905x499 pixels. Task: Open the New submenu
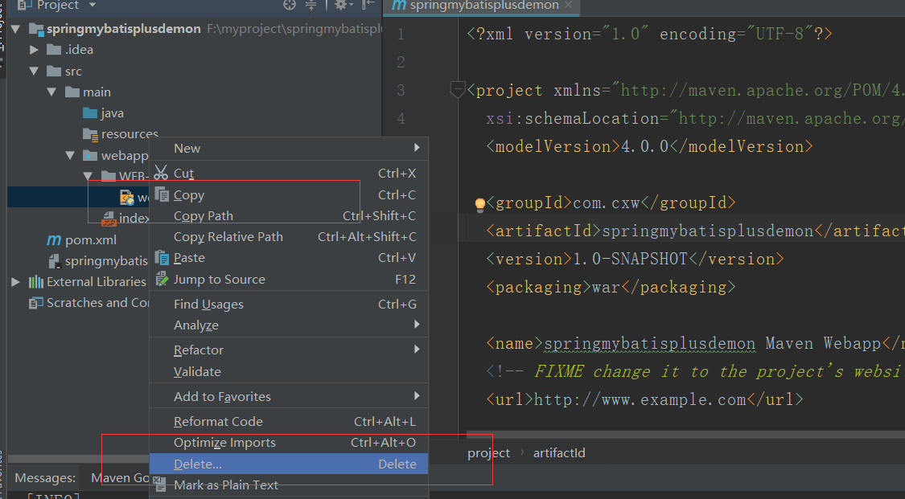pos(289,148)
